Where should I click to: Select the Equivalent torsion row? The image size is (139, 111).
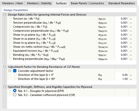point(72,51)
